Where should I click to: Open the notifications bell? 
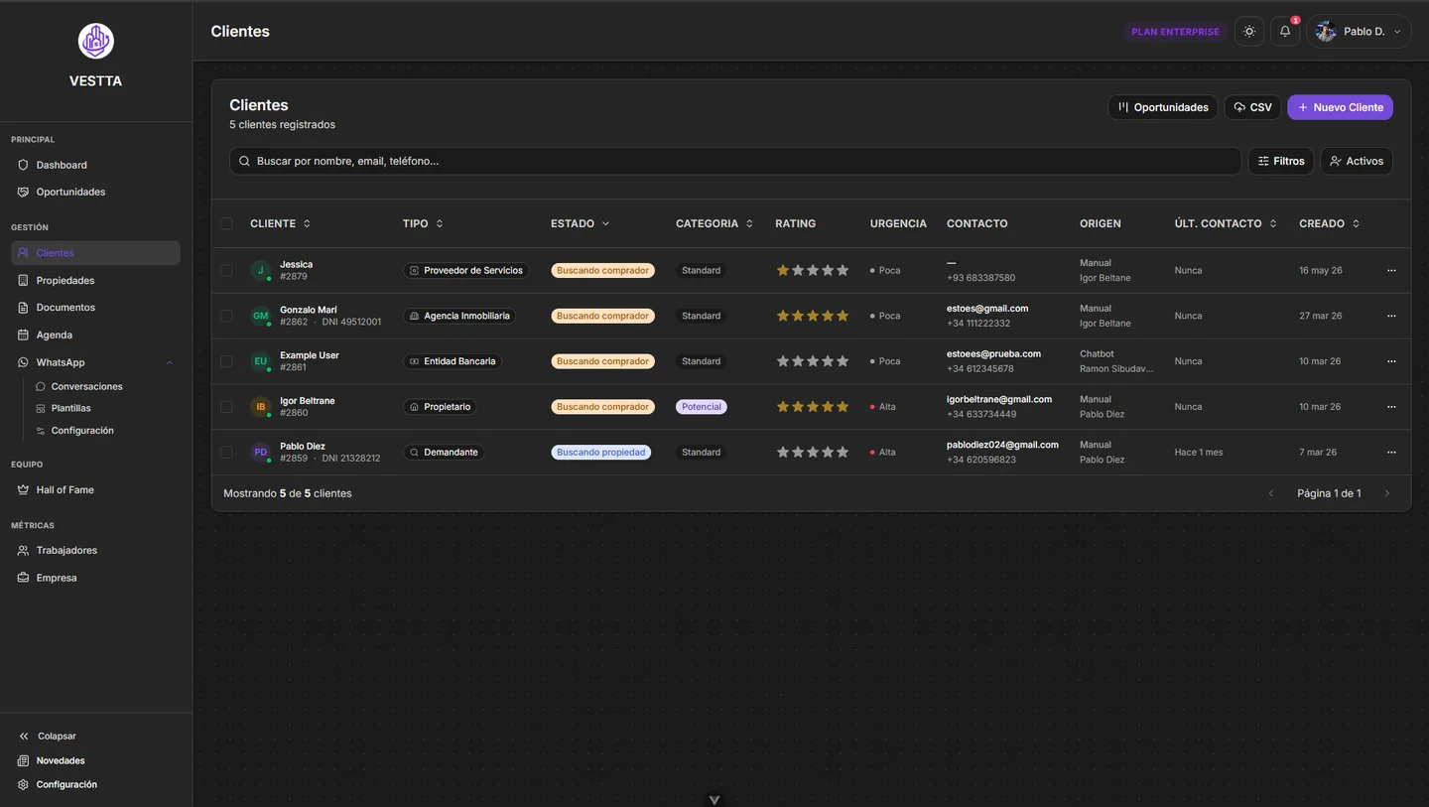click(x=1285, y=32)
